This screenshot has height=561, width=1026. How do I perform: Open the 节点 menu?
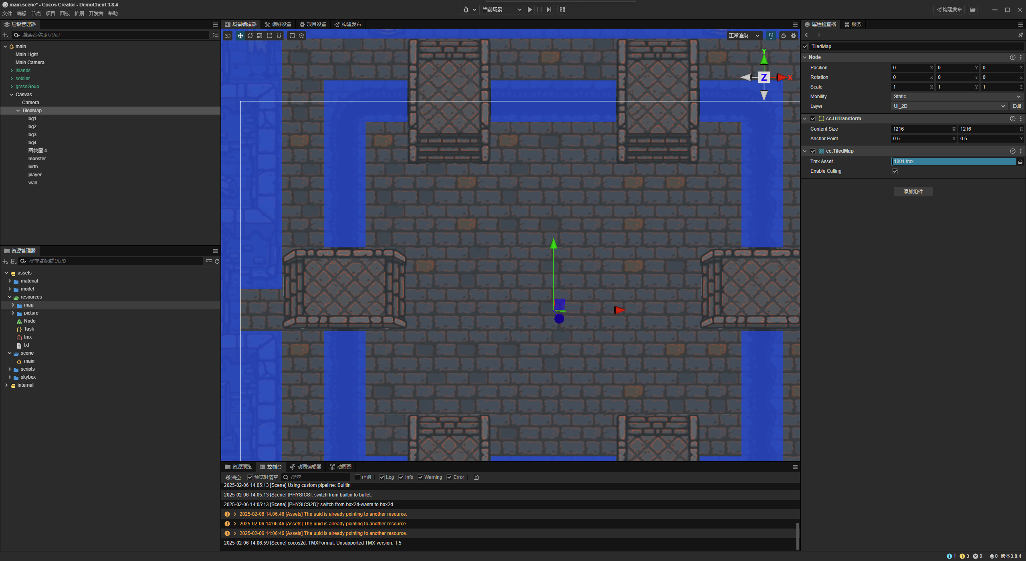[x=36, y=14]
